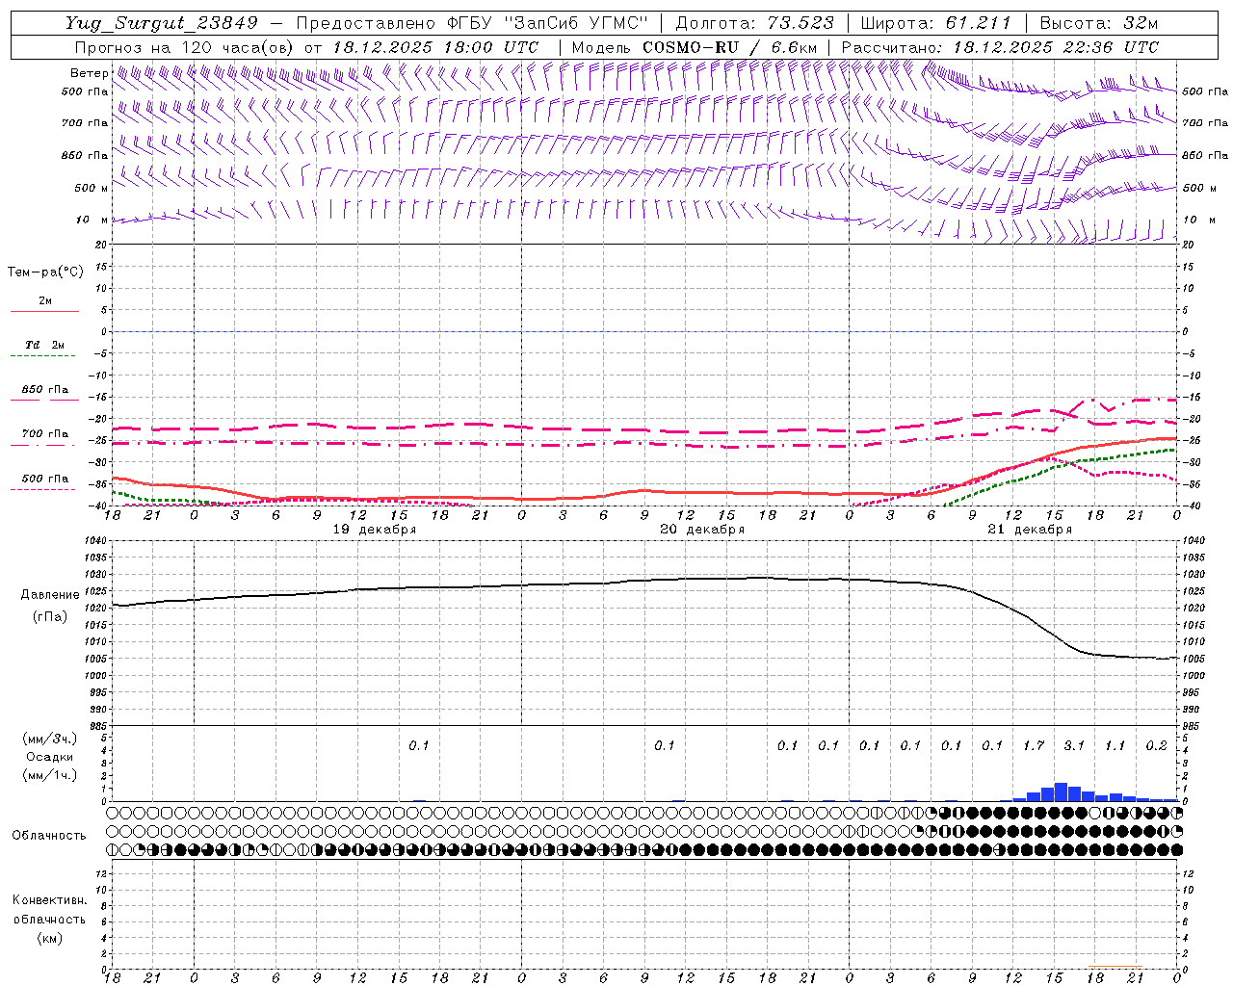
Task: Select the Прогноз на 120 часа(ов) text
Action: pyautogui.click(x=184, y=47)
